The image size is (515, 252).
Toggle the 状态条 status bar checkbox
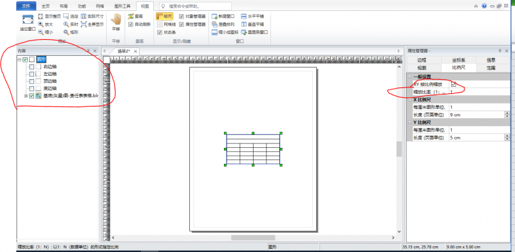160,32
